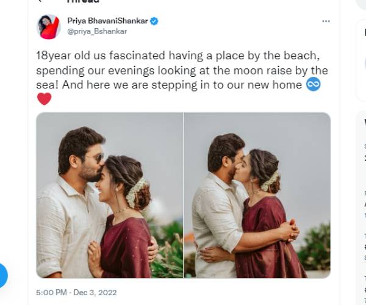
Task: Click the red heart emoji
Action: [44, 99]
